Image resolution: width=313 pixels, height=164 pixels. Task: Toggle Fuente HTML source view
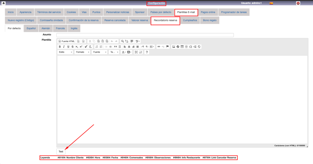(x=66, y=41)
